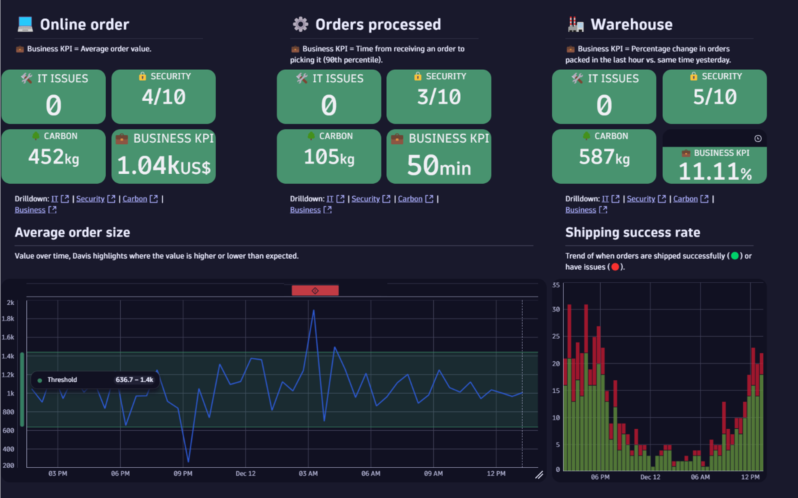Screen dimensions: 798x498
Task: Open the Security drilldown link under Warehouse
Action: (641, 198)
